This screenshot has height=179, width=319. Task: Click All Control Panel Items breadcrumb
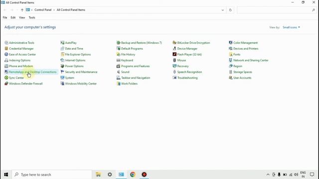71,10
